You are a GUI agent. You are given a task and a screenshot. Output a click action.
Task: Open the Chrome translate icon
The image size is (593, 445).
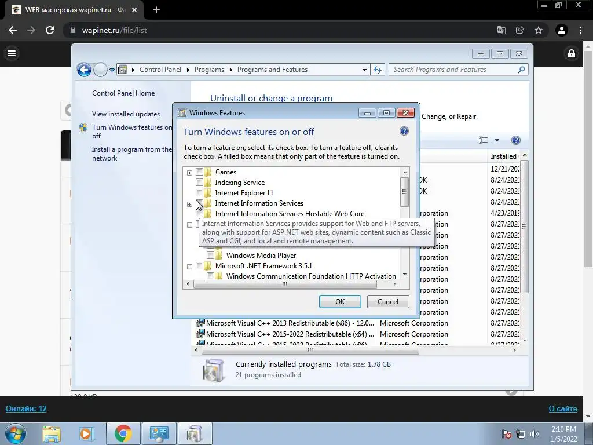coord(502,30)
